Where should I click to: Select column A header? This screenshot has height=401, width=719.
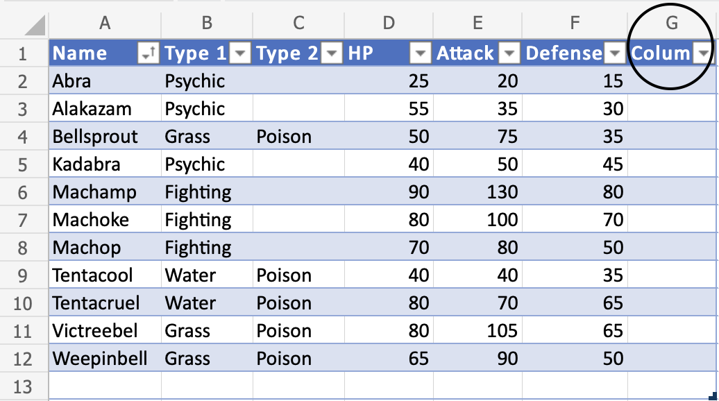click(x=105, y=24)
